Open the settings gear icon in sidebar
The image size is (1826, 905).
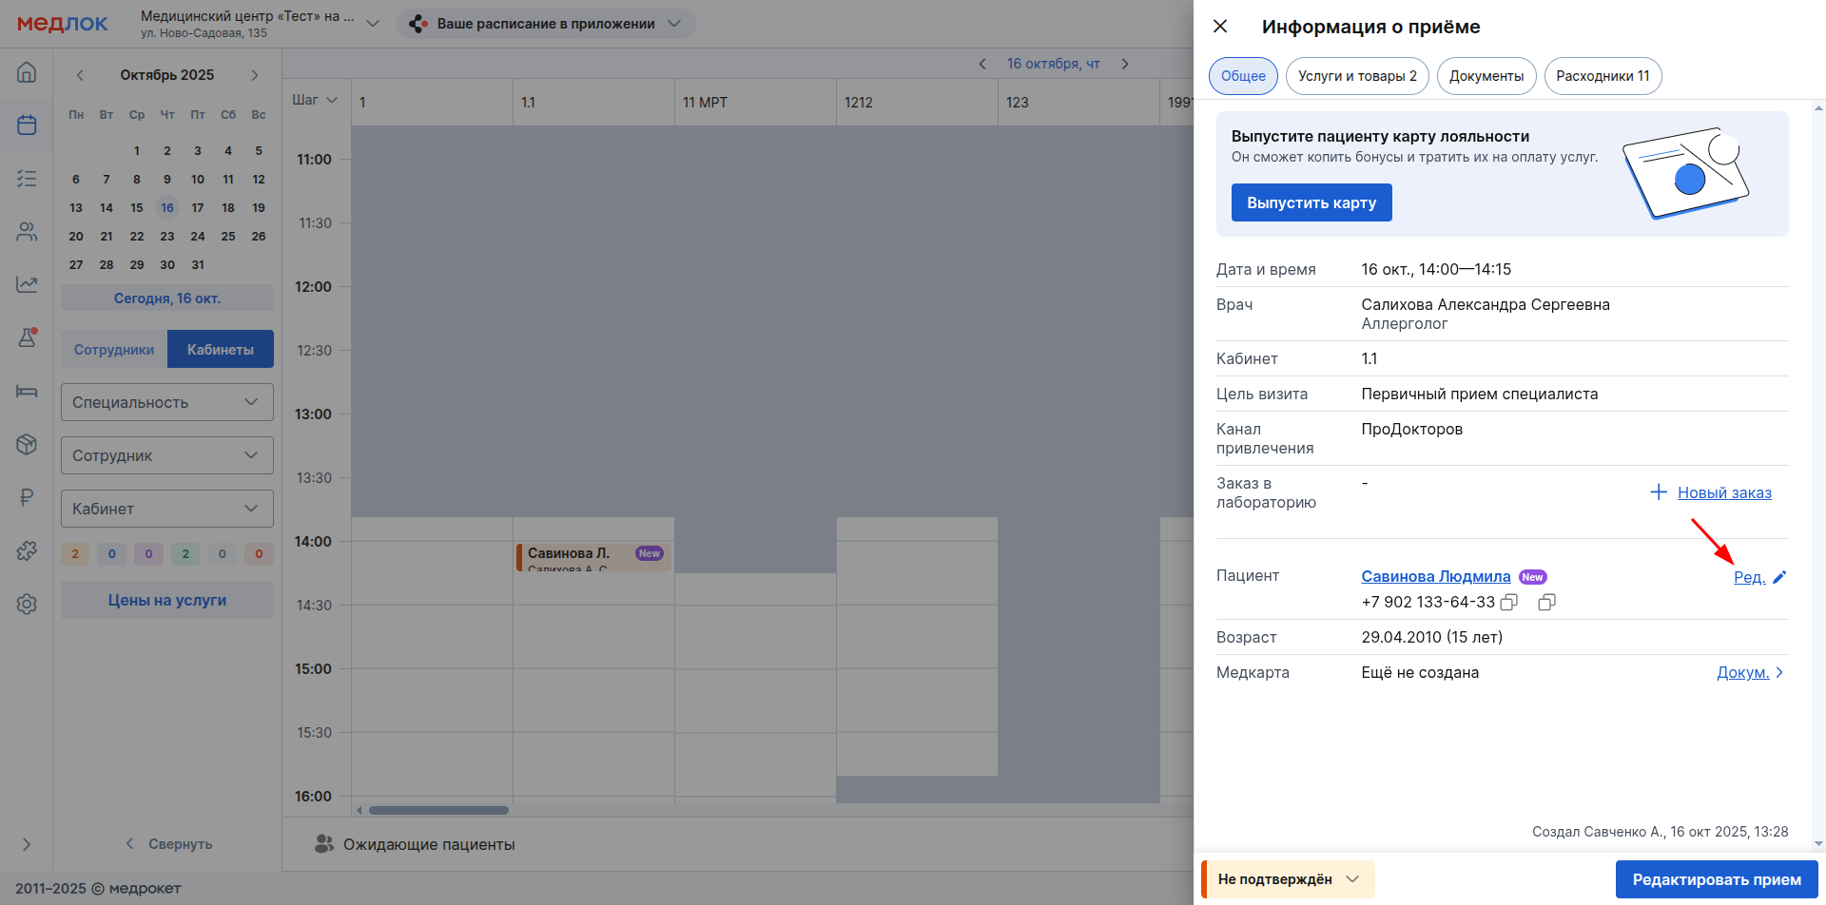pyautogui.click(x=27, y=604)
